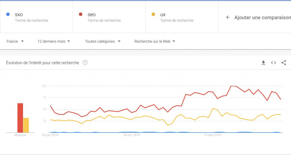Select the red seo average bar
The height and width of the screenshot is (155, 291).
pos(20,118)
